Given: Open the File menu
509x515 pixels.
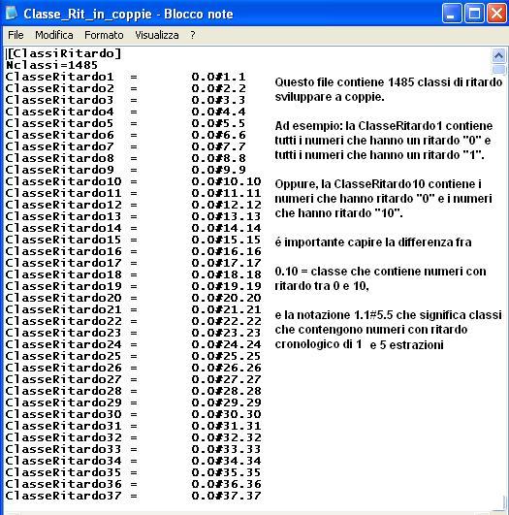Looking at the screenshot, I should [x=16, y=35].
